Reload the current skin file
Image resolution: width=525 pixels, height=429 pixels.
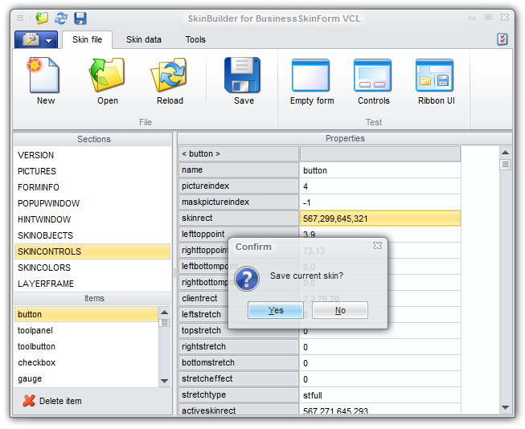tap(169, 76)
